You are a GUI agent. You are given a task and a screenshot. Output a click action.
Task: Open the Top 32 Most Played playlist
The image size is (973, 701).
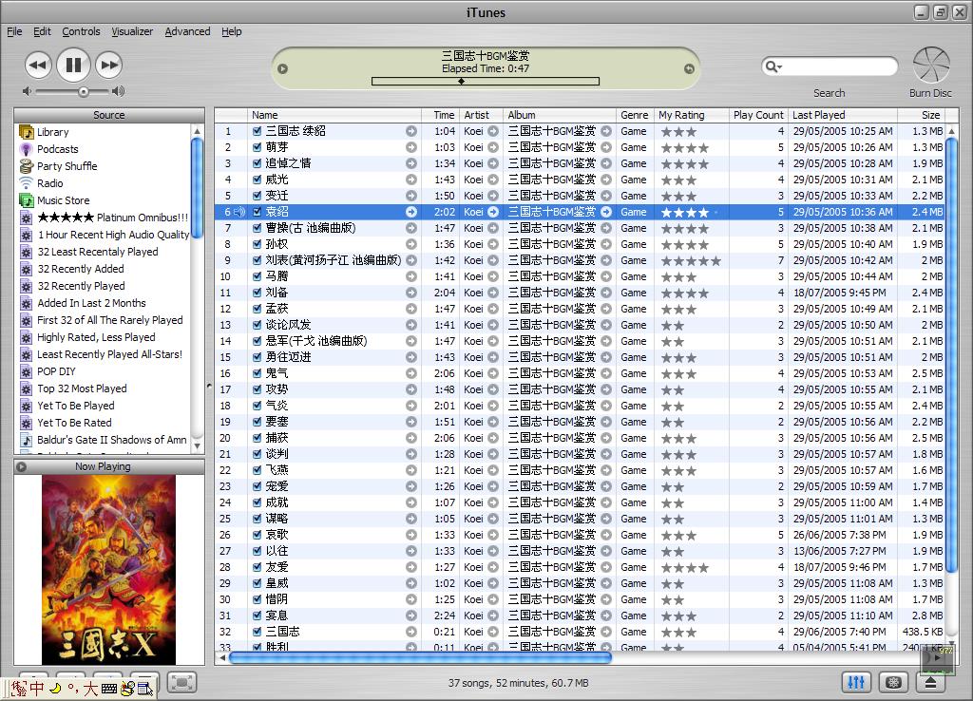point(82,388)
